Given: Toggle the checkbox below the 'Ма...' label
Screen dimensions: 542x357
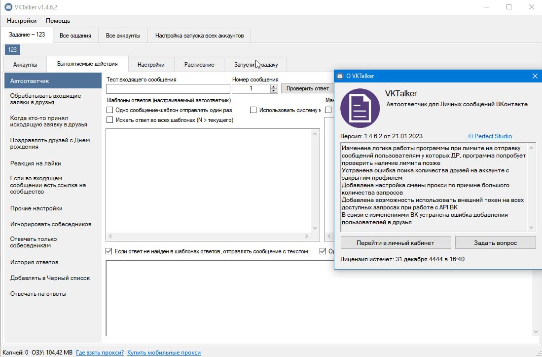Looking at the screenshot, I should point(328,110).
